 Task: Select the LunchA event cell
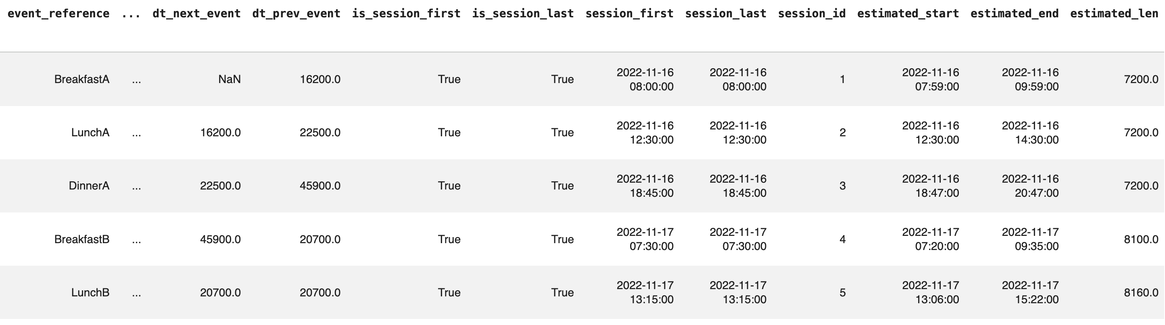pyautogui.click(x=90, y=132)
